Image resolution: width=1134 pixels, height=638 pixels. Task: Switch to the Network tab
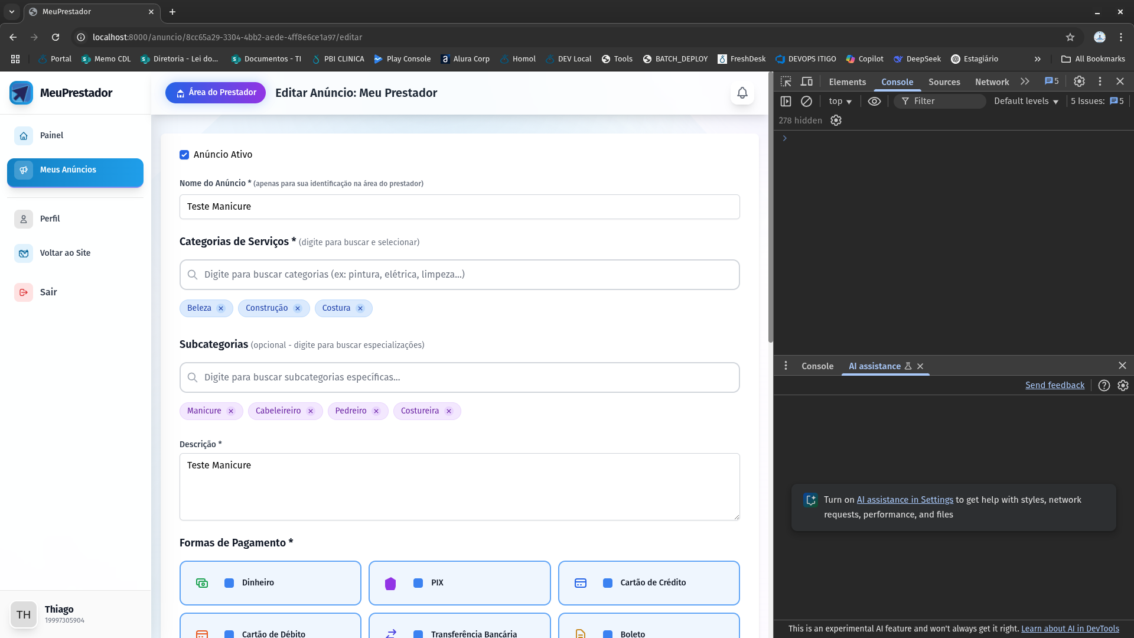992,82
